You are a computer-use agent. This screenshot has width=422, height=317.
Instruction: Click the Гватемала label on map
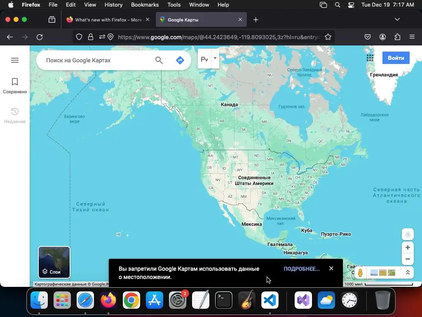(280, 244)
